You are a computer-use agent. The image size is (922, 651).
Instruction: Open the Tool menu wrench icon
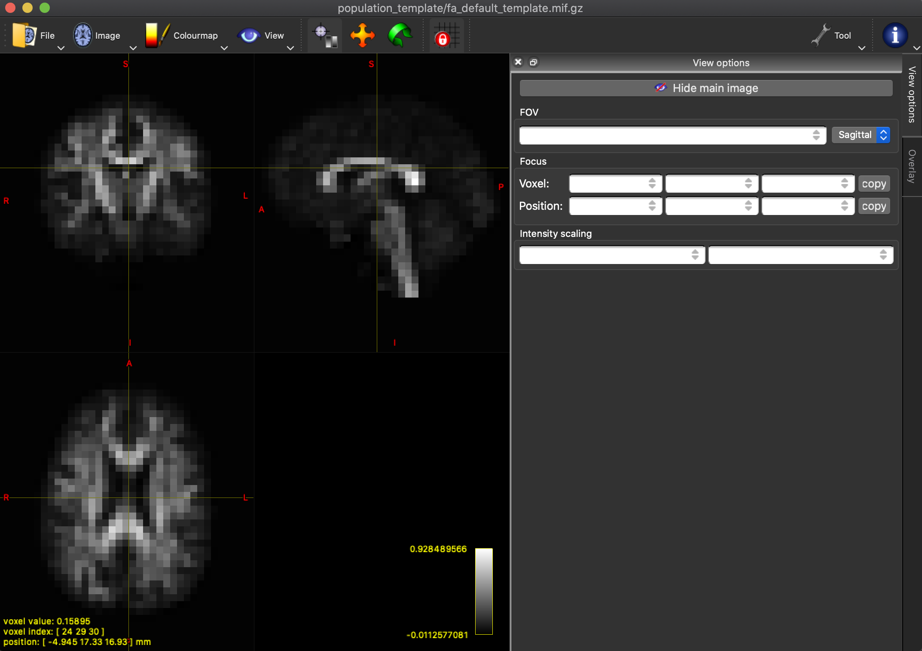(x=821, y=35)
